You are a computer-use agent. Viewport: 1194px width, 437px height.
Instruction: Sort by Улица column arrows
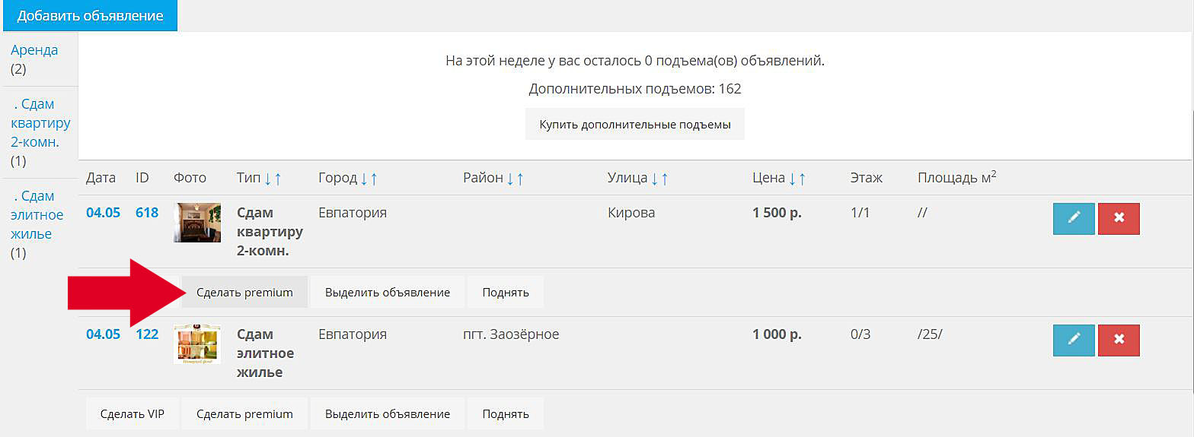[658, 178]
